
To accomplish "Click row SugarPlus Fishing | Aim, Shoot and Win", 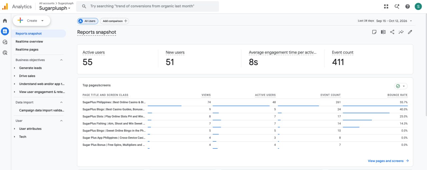I will 245,124.
